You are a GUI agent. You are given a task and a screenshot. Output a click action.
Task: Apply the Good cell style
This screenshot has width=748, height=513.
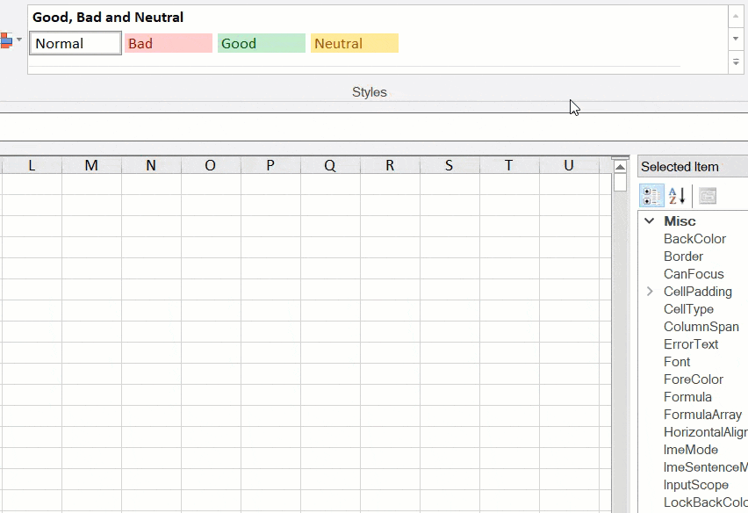(262, 43)
